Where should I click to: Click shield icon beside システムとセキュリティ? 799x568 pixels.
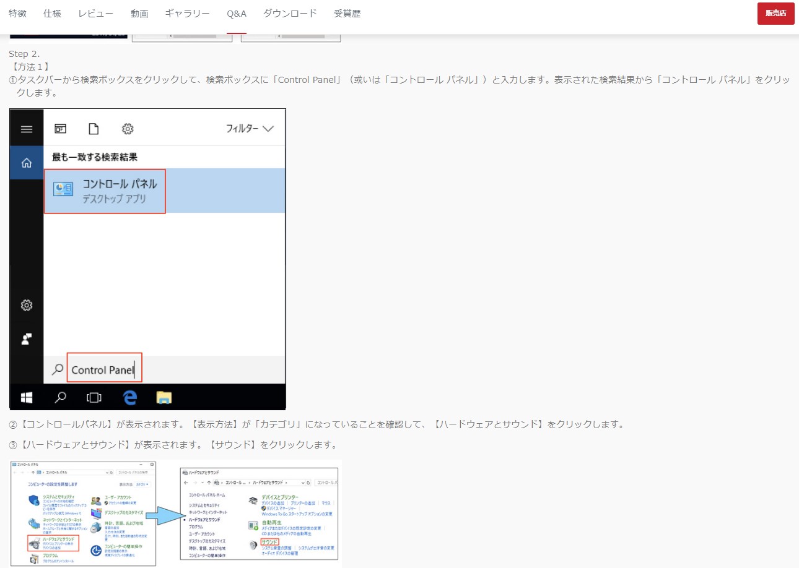click(34, 501)
